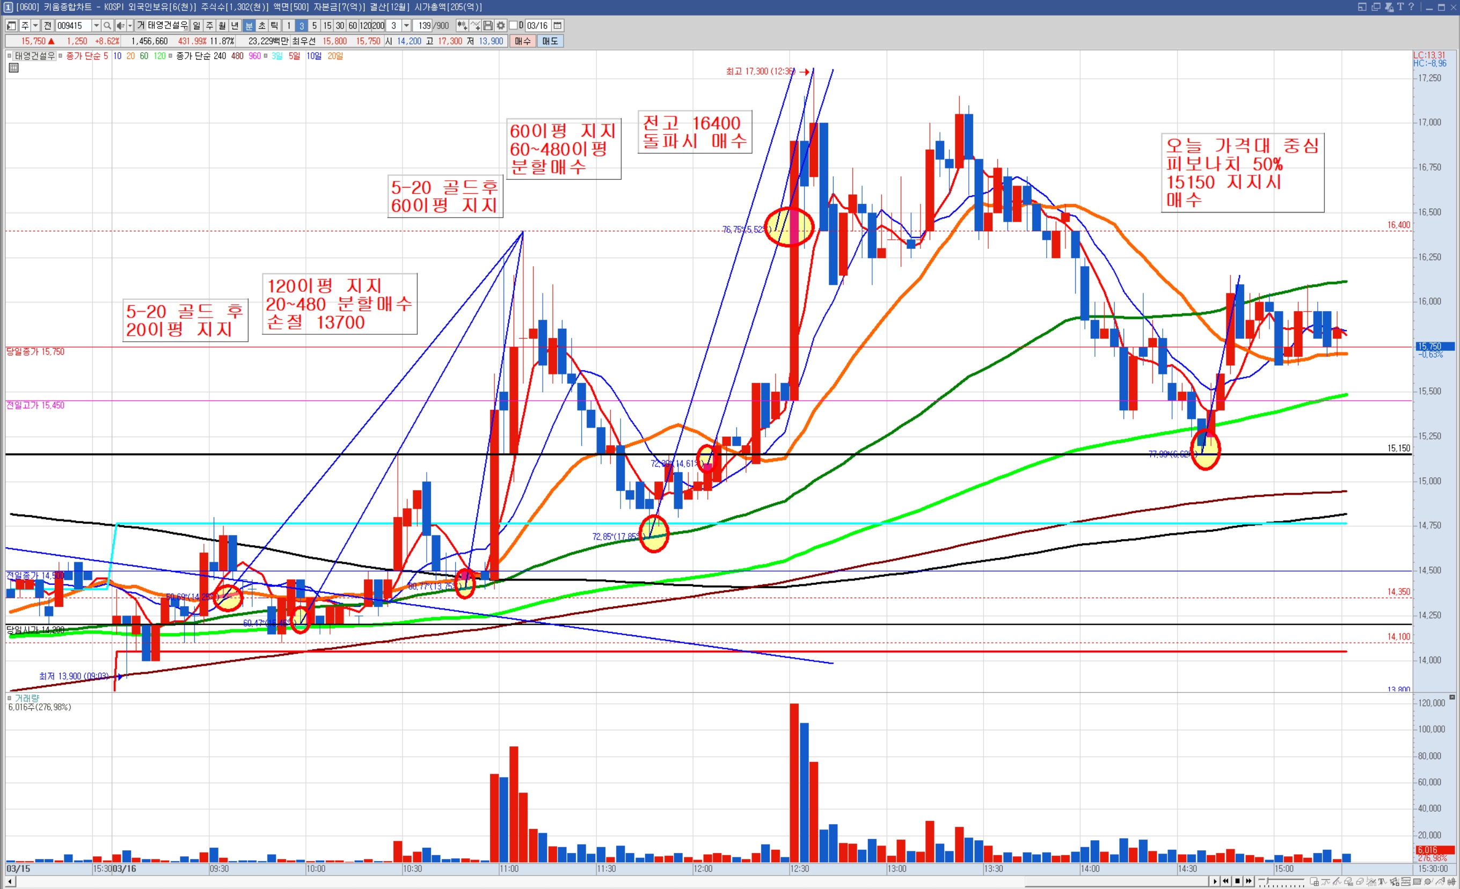The width and height of the screenshot is (1460, 889).
Task: Select the 분 minute period toggle
Action: click(x=249, y=25)
